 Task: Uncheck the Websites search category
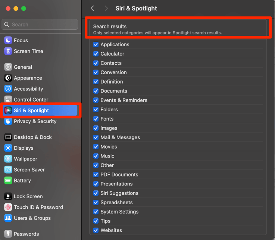point(96,230)
